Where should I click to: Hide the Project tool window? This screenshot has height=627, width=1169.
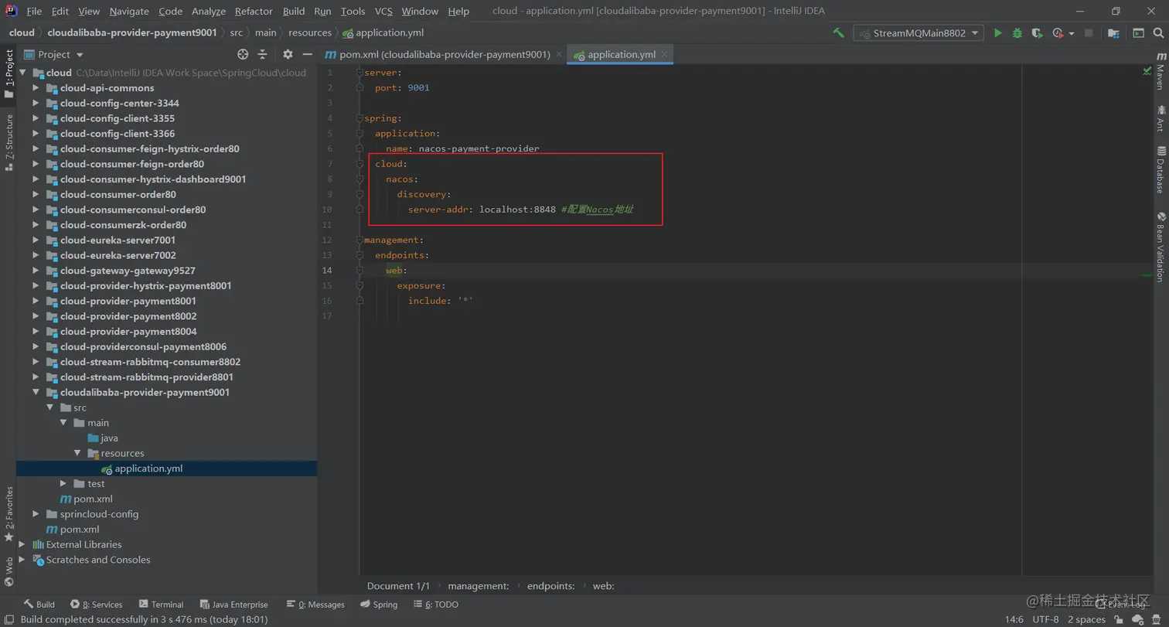(307, 54)
